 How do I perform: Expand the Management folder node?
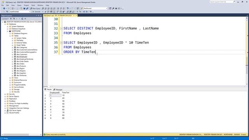[x=5, y=106]
